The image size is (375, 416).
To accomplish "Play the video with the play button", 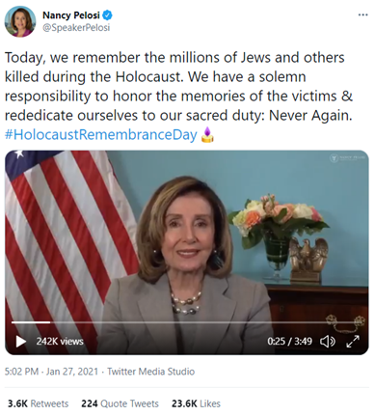I will coord(21,342).
